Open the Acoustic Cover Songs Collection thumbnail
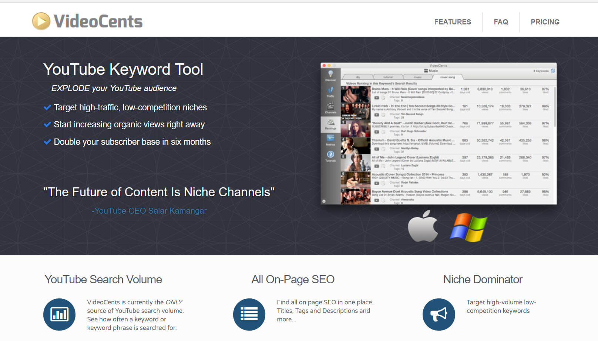 click(356, 180)
